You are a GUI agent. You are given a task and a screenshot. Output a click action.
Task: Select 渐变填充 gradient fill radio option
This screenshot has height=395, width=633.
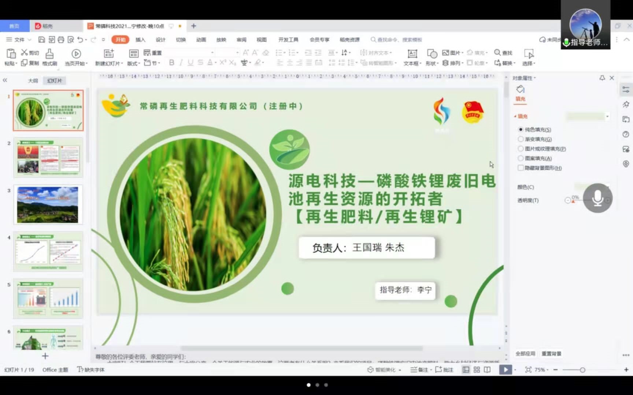(x=521, y=139)
